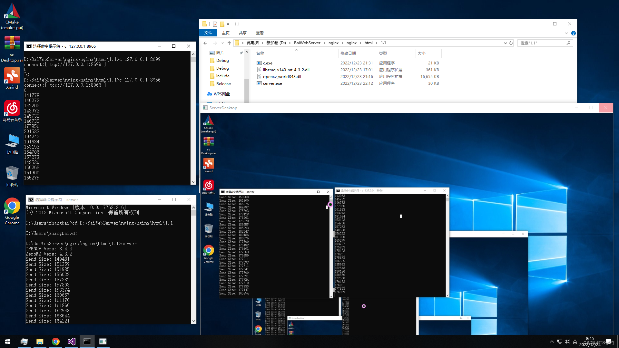Open address bar history dropdown
619x348 pixels.
(505, 43)
